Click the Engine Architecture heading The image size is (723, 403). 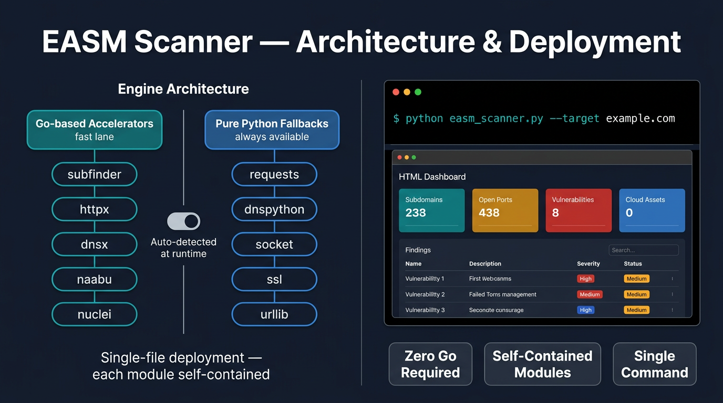tap(183, 89)
